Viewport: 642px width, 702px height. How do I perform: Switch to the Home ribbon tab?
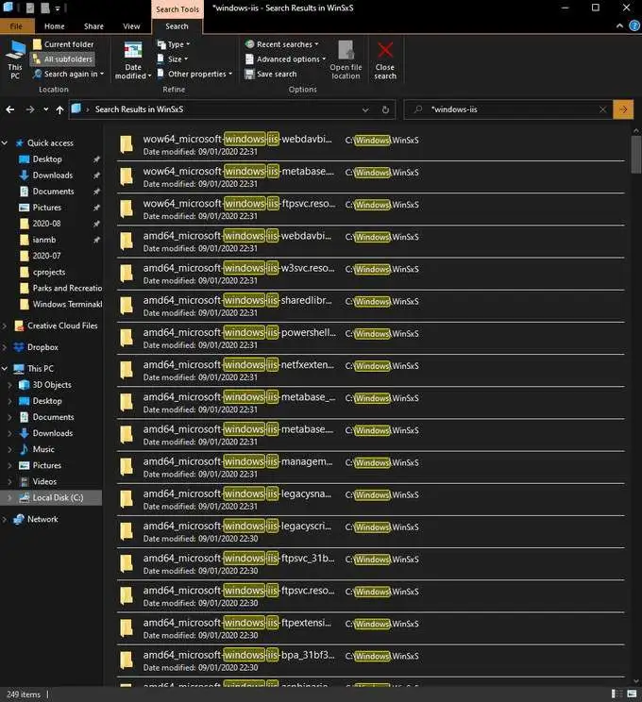[54, 26]
